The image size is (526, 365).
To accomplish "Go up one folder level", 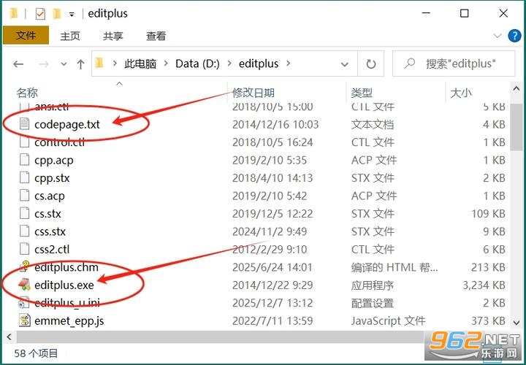I will 80,64.
